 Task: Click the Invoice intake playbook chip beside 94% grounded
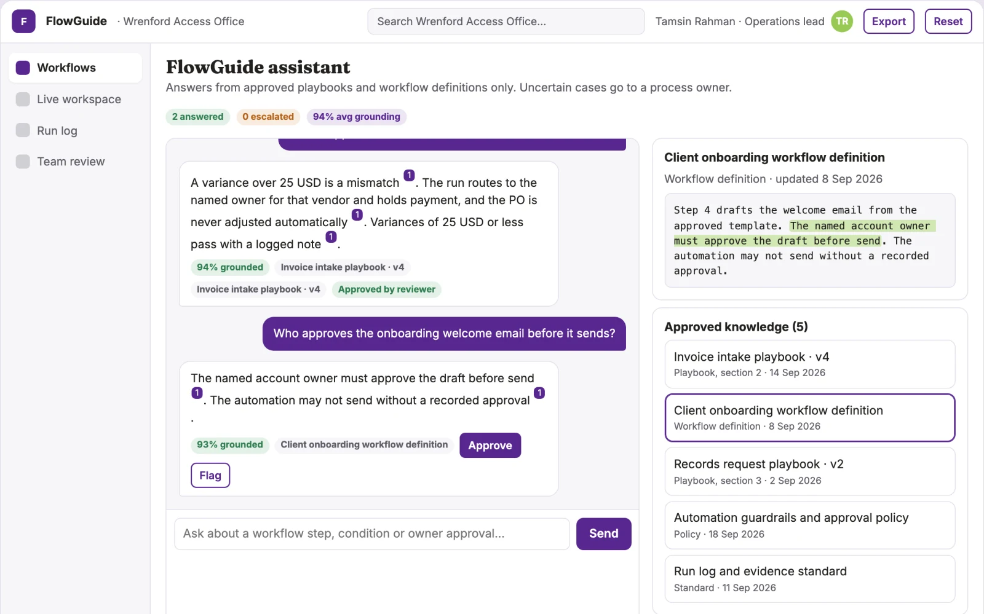click(343, 267)
